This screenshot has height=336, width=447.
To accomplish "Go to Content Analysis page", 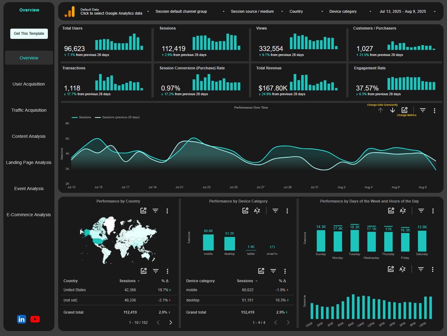I will point(29,136).
